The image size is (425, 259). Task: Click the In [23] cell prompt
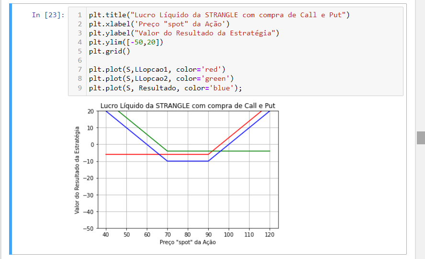47,15
